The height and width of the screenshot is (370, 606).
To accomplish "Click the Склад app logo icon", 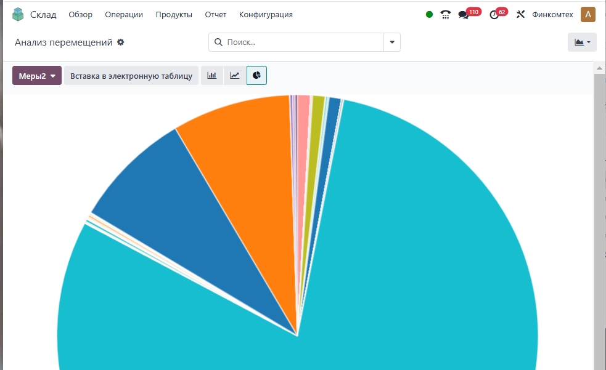I will coord(18,14).
